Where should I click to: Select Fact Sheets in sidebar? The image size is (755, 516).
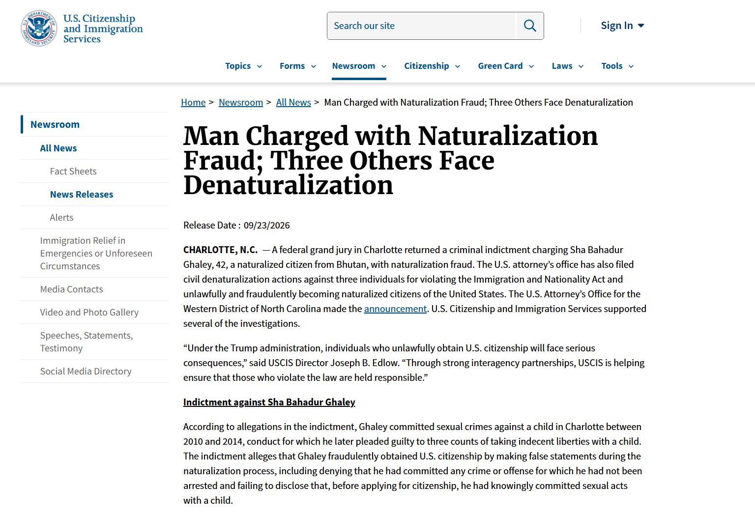[73, 171]
